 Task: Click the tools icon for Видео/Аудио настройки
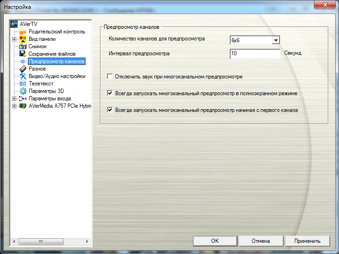click(x=23, y=76)
